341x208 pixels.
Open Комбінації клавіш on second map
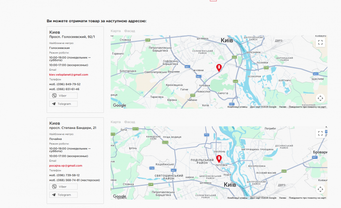237,198
